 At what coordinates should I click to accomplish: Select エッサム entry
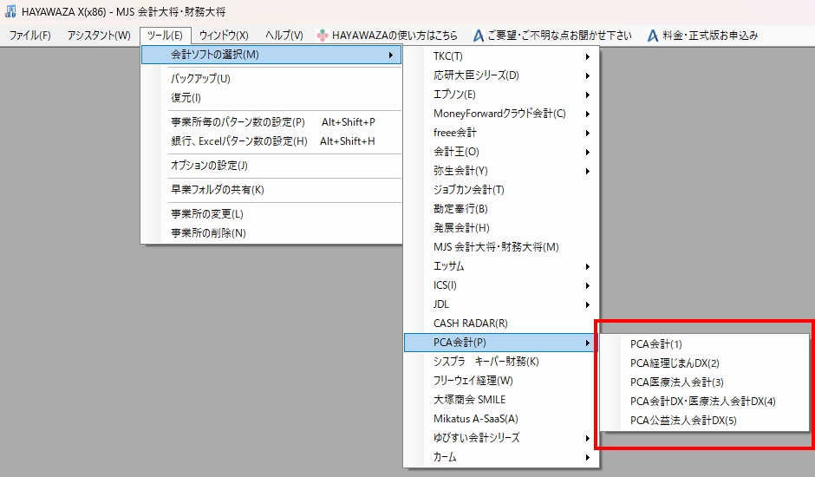(x=501, y=266)
